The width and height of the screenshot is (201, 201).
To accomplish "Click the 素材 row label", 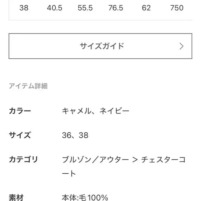I will tap(16, 198).
